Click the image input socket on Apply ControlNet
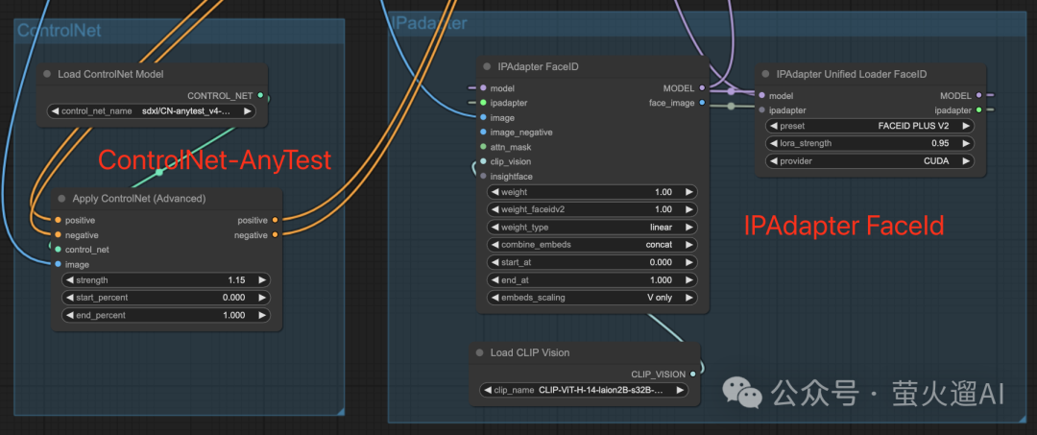1037x435 pixels. click(59, 264)
